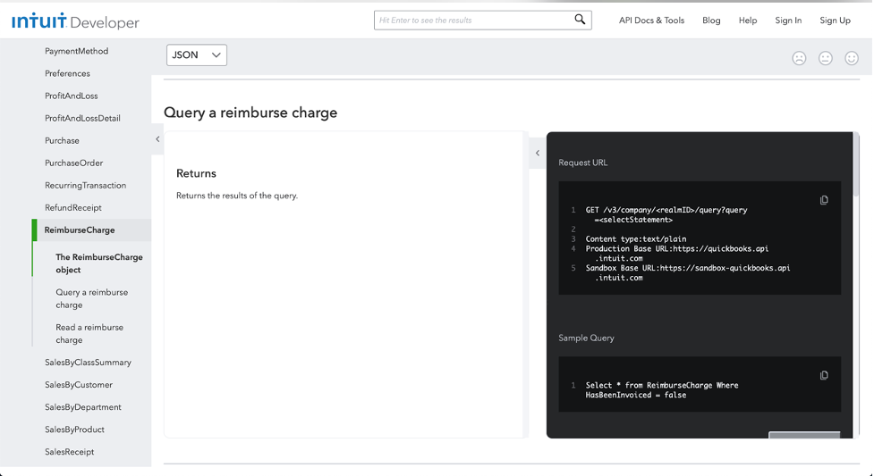Click the sad face feedback icon
The height and width of the screenshot is (476, 874).
coord(799,58)
